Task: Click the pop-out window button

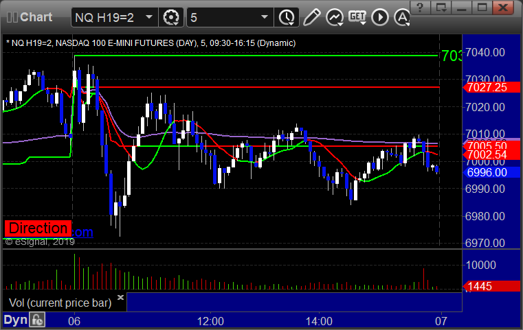Action: (441, 8)
